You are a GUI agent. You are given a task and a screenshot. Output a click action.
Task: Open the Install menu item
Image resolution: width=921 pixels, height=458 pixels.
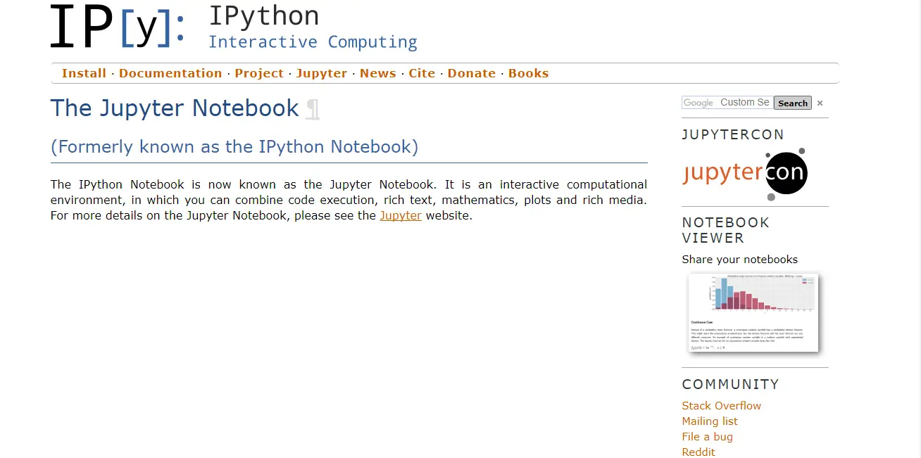click(84, 73)
